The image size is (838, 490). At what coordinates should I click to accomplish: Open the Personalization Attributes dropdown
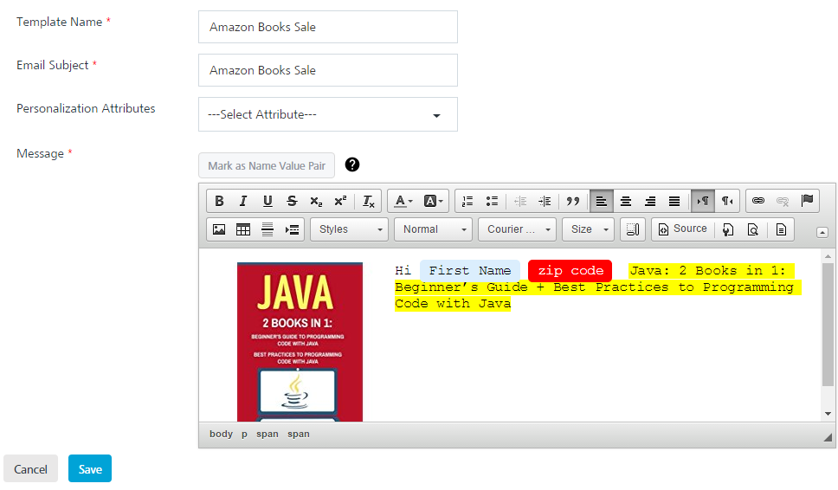click(x=328, y=114)
